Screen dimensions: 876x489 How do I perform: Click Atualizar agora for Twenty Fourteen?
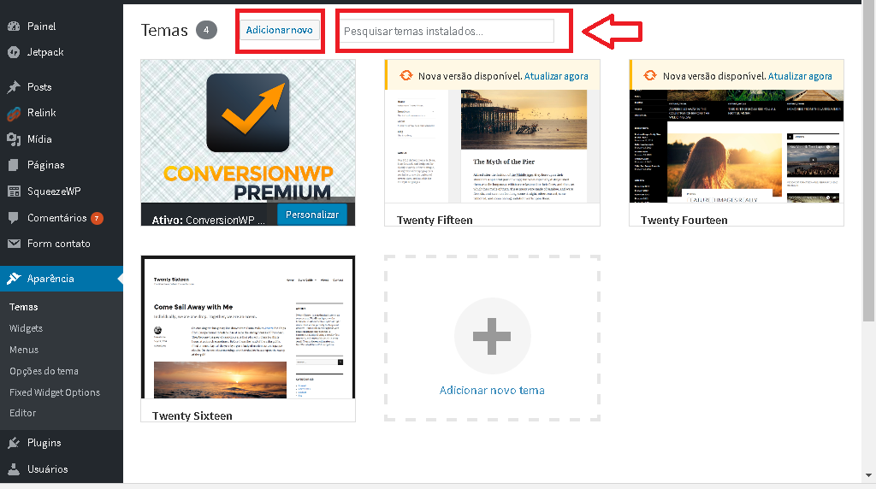pos(800,76)
